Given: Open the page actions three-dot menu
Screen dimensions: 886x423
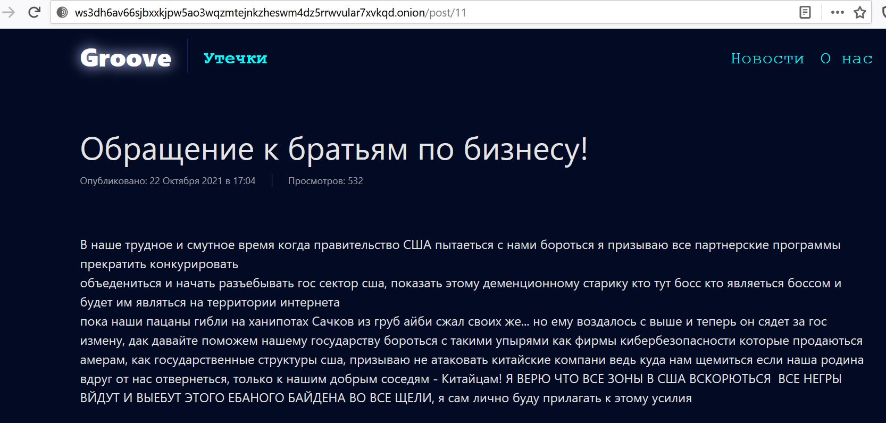Looking at the screenshot, I should tap(837, 12).
